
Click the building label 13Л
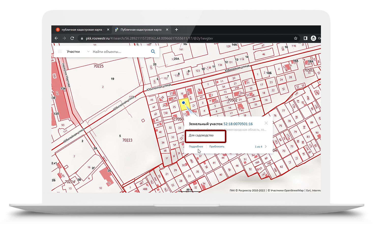(56, 114)
